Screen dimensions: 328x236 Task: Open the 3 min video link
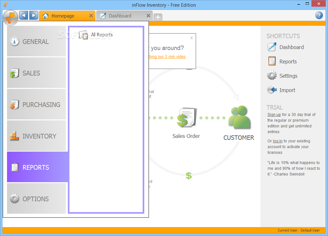click(x=167, y=56)
